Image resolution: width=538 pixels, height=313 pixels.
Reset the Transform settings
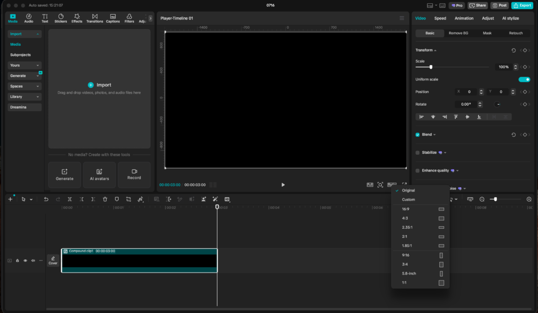click(514, 50)
